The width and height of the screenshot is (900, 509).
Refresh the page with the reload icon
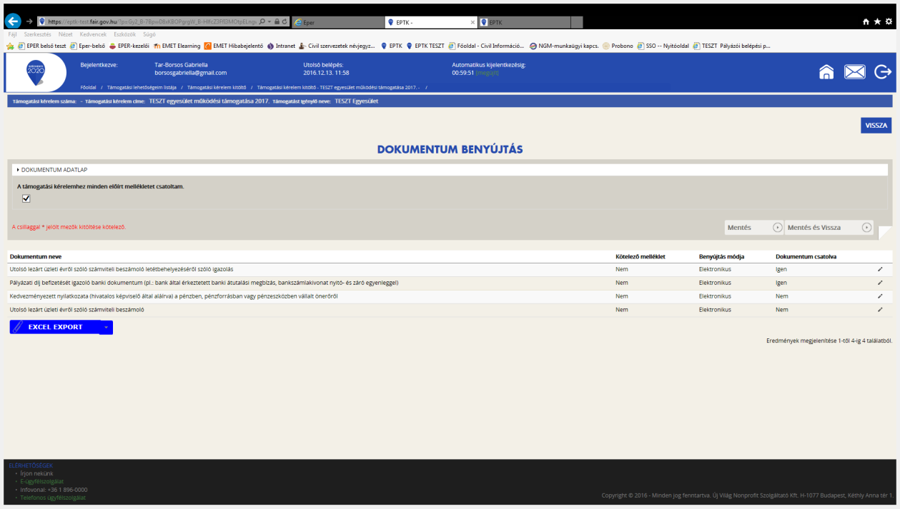[x=285, y=22]
